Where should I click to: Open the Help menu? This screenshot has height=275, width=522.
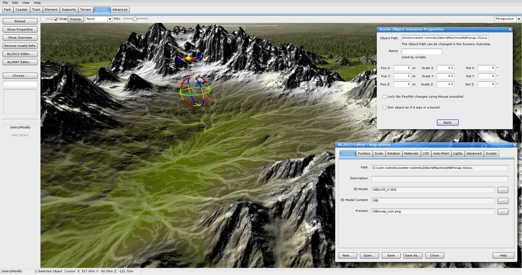tap(37, 3)
